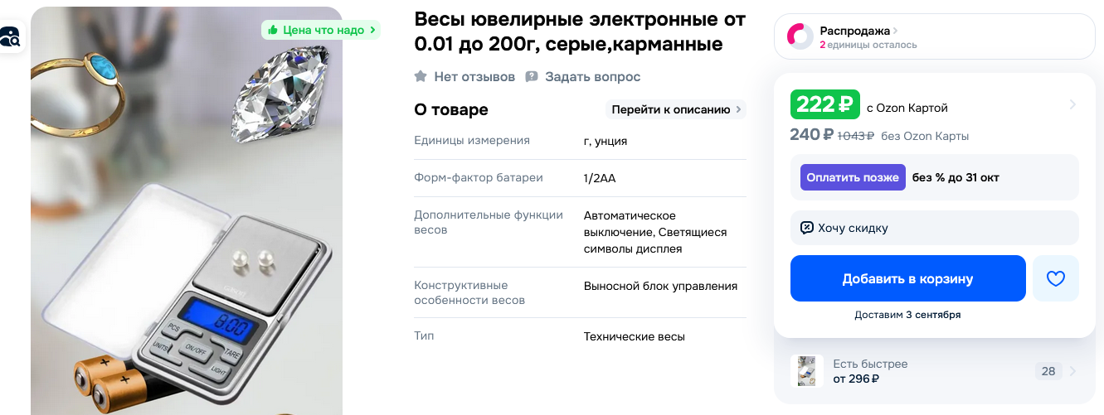Open the 'Цена что надо' badge

(x=321, y=31)
